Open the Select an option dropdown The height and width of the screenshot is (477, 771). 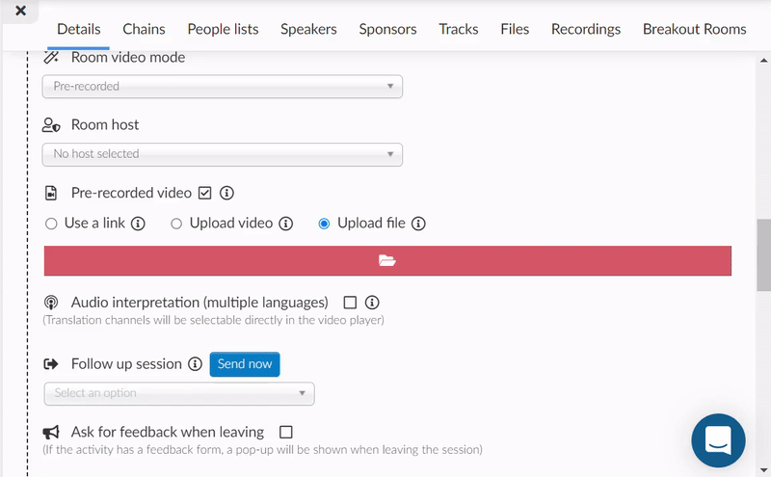(x=179, y=394)
